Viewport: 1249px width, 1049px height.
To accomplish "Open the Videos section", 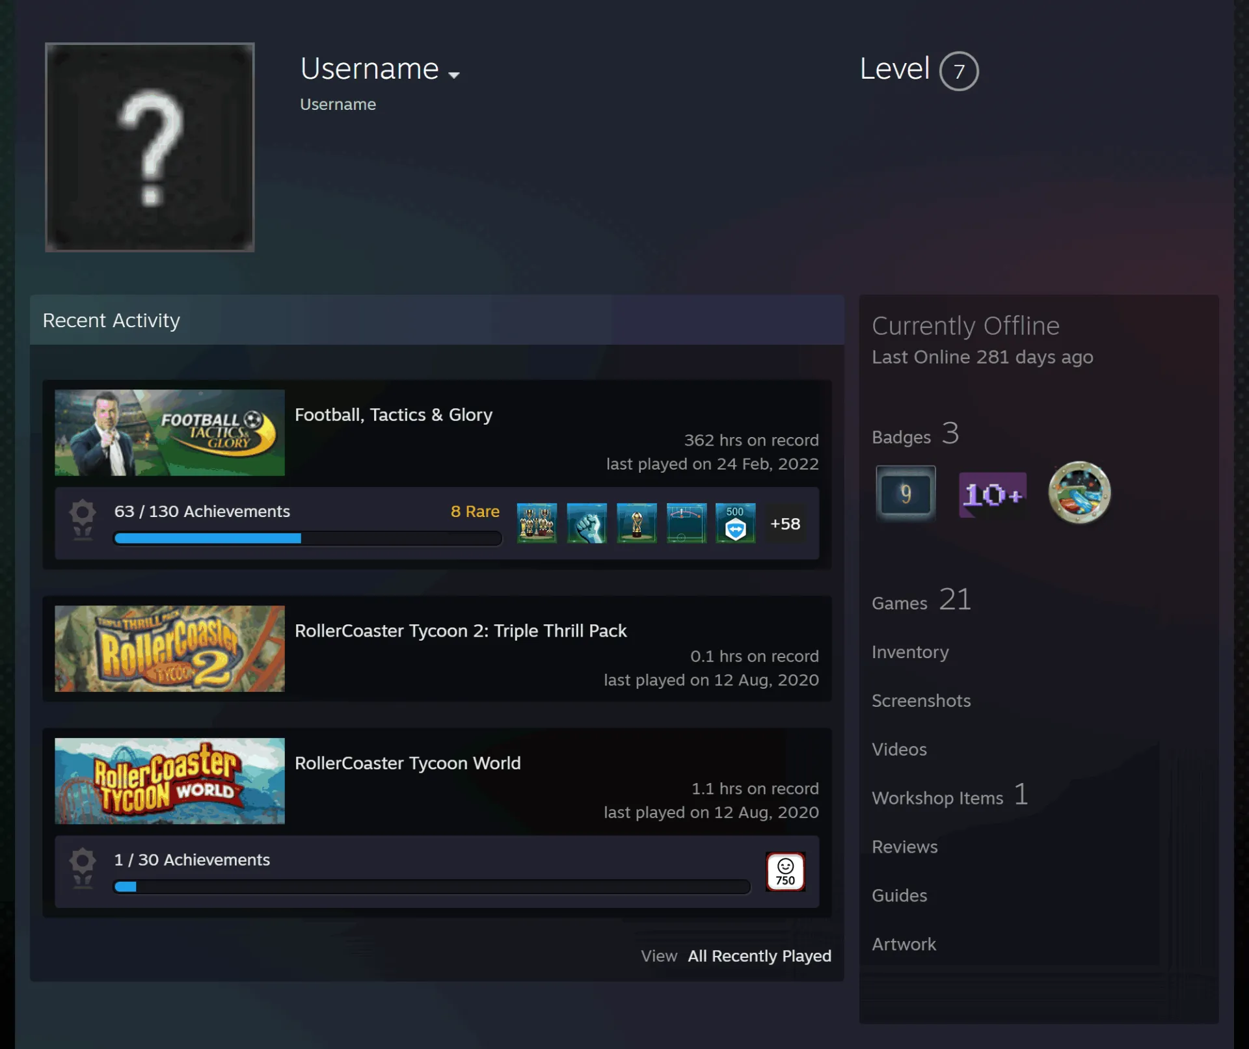I will coord(899,749).
